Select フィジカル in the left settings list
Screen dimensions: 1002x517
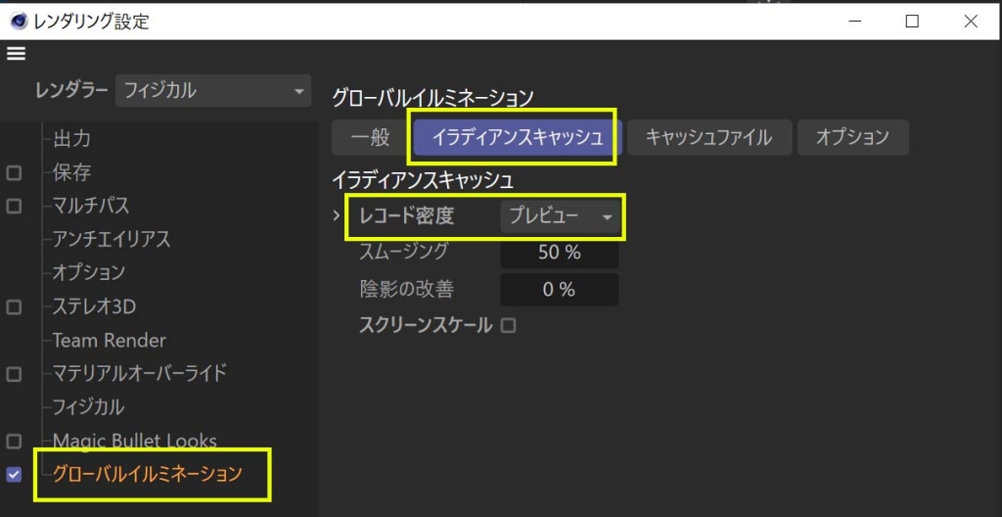89,406
